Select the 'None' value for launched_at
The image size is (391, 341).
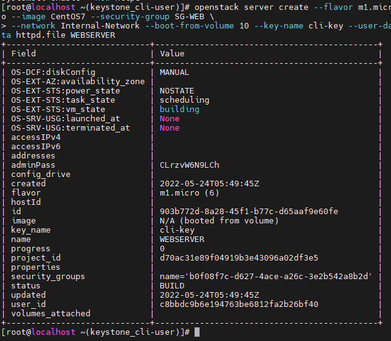170,119
